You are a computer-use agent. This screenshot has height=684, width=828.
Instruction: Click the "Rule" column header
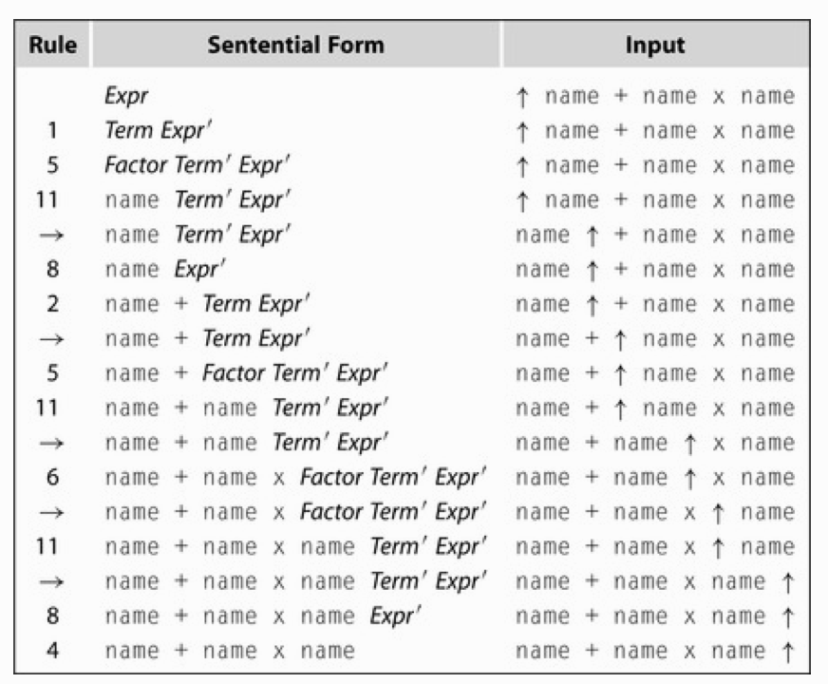[x=53, y=45]
